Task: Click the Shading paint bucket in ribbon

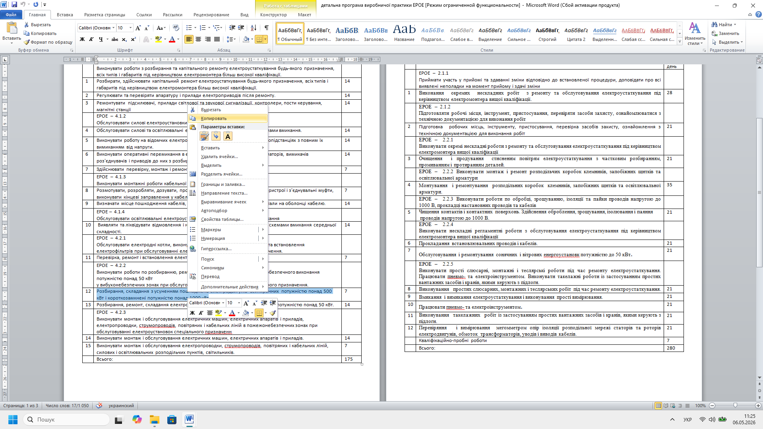Action: point(246,39)
